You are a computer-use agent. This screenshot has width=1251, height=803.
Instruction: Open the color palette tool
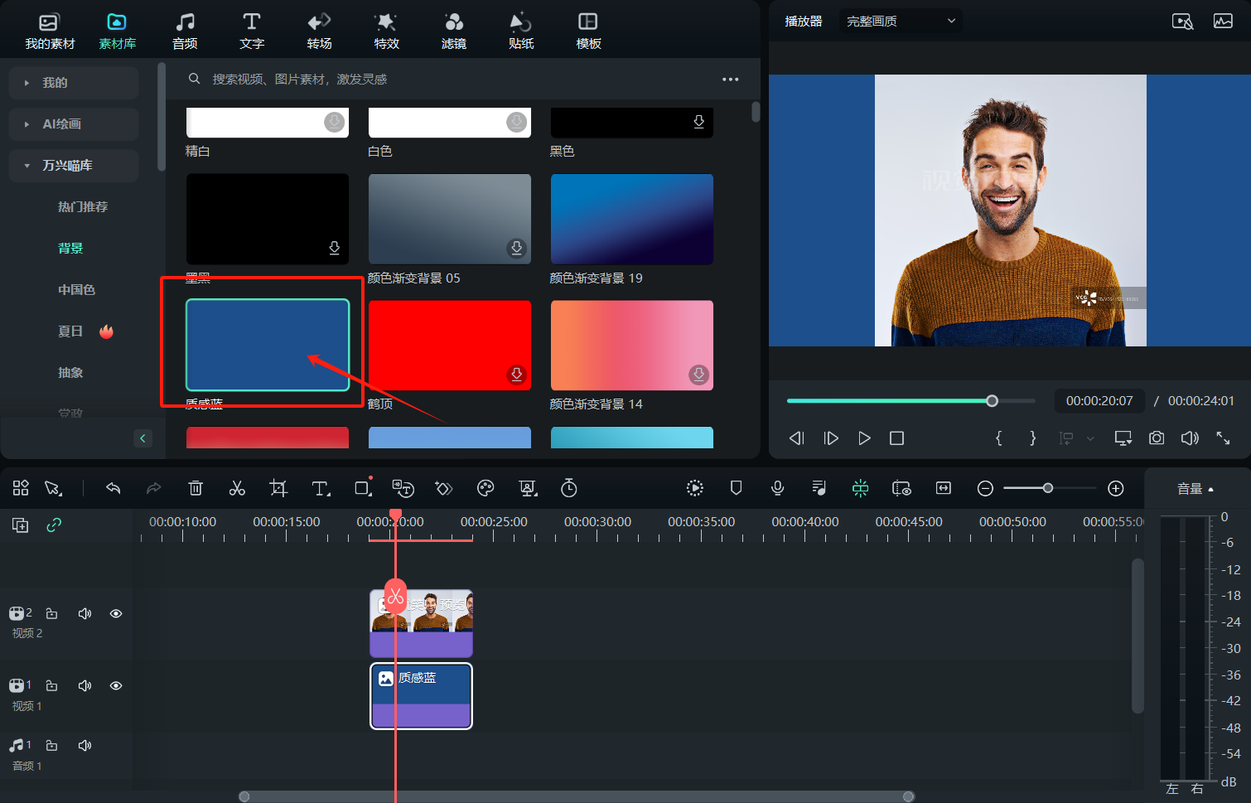[x=485, y=488]
